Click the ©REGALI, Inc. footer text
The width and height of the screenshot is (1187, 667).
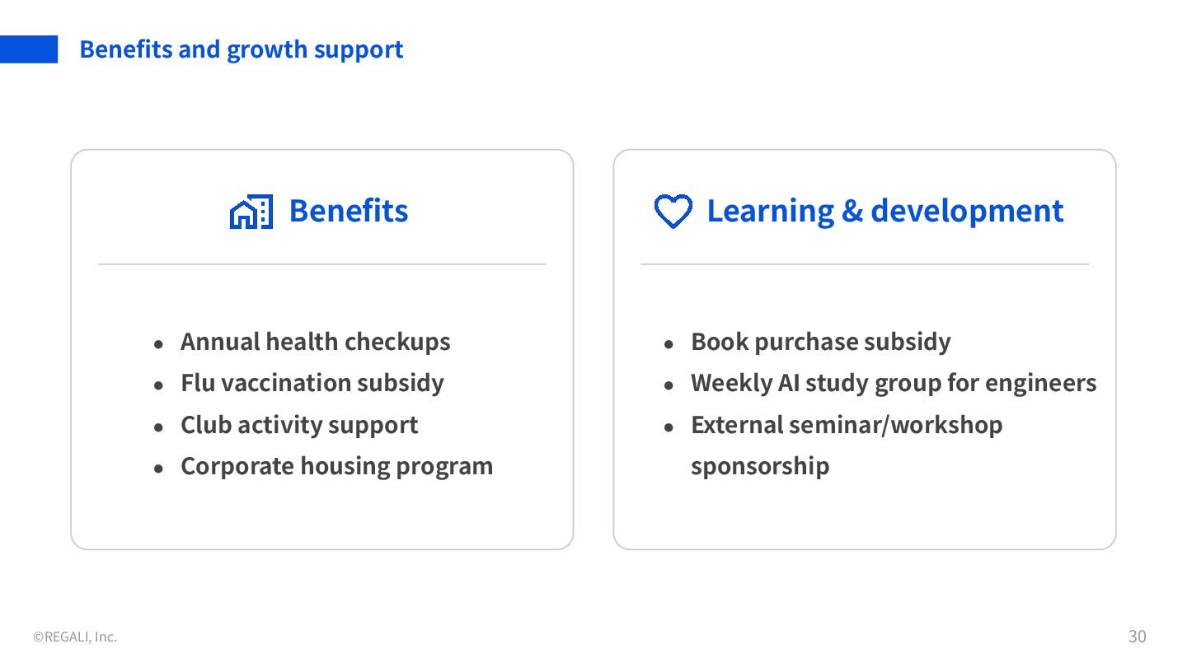(75, 637)
